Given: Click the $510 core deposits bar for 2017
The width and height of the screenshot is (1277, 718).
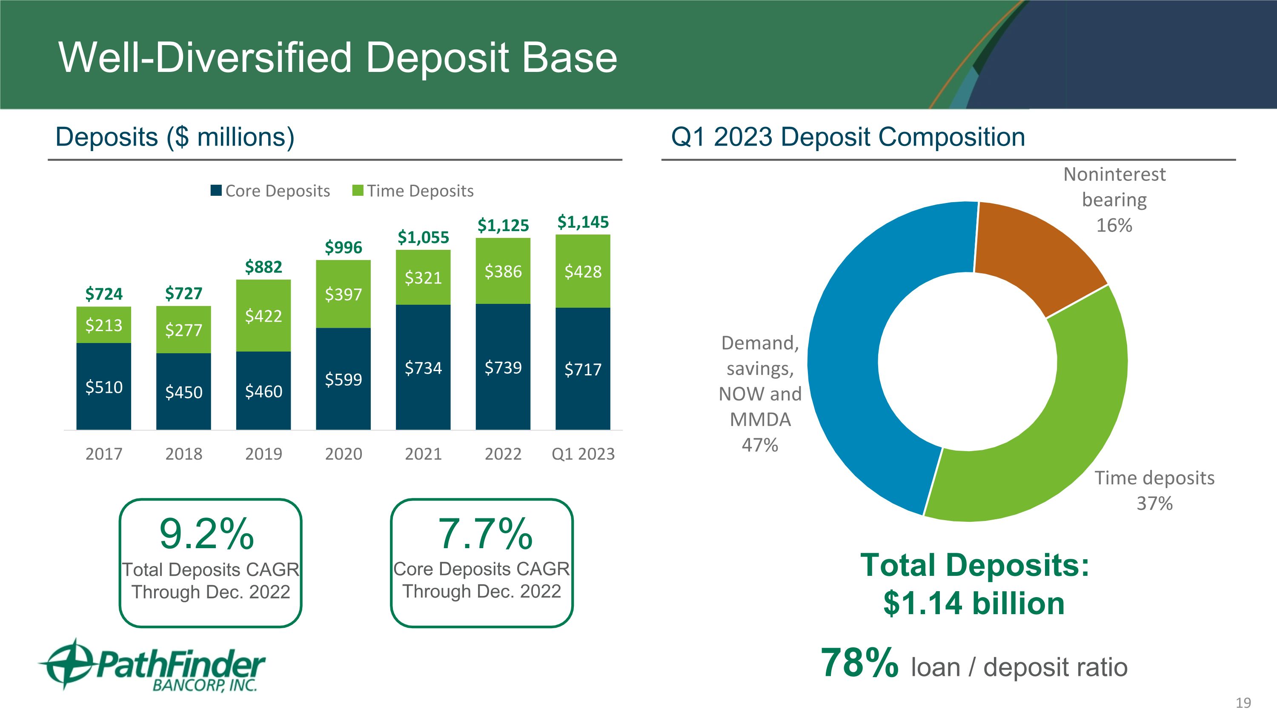Looking at the screenshot, I should (x=103, y=386).
